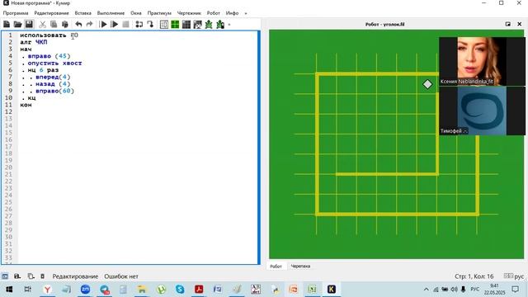The height and width of the screenshot is (297, 528).
Task: Run the program with play button
Action: (x=104, y=24)
